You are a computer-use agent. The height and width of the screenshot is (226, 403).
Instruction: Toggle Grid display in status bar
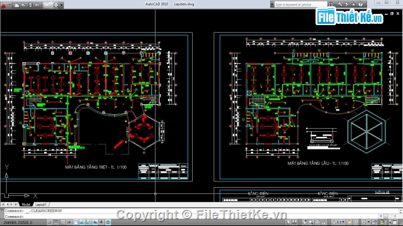coord(56,222)
